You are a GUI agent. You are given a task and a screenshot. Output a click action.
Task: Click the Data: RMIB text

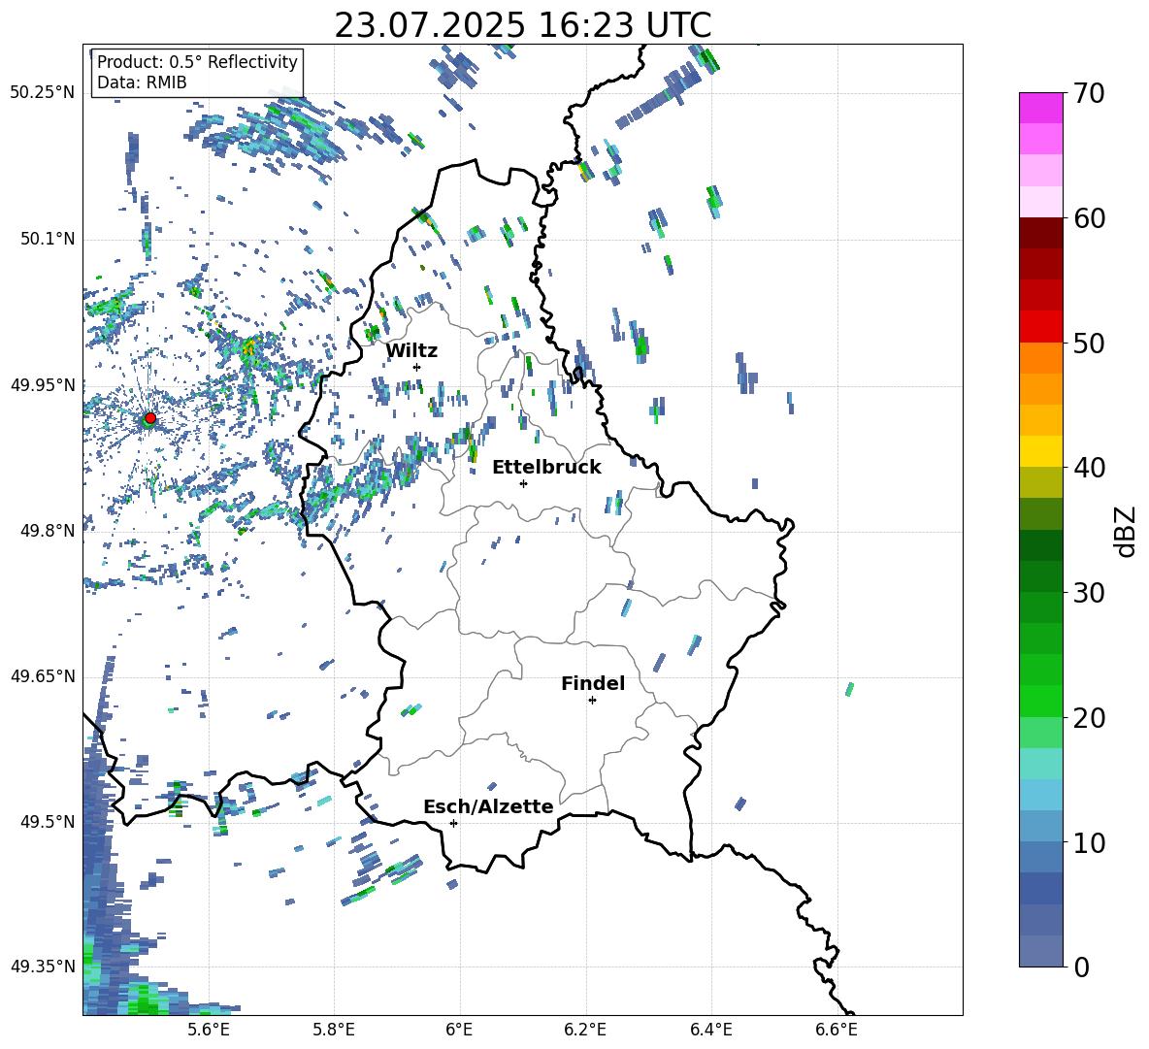142,82
